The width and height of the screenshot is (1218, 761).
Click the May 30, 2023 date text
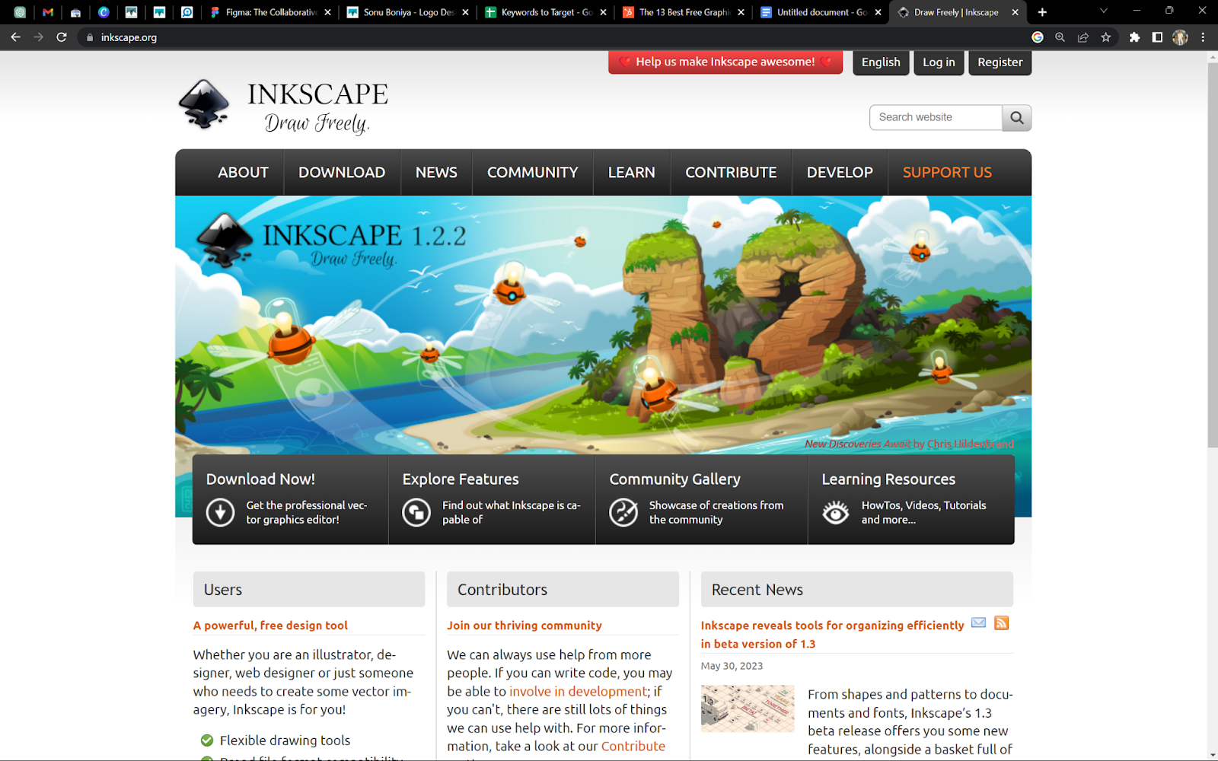732,666
